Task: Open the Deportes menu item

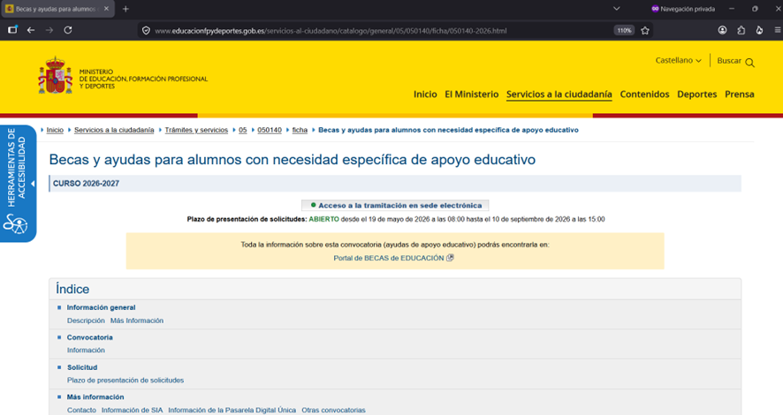Action: pos(696,94)
